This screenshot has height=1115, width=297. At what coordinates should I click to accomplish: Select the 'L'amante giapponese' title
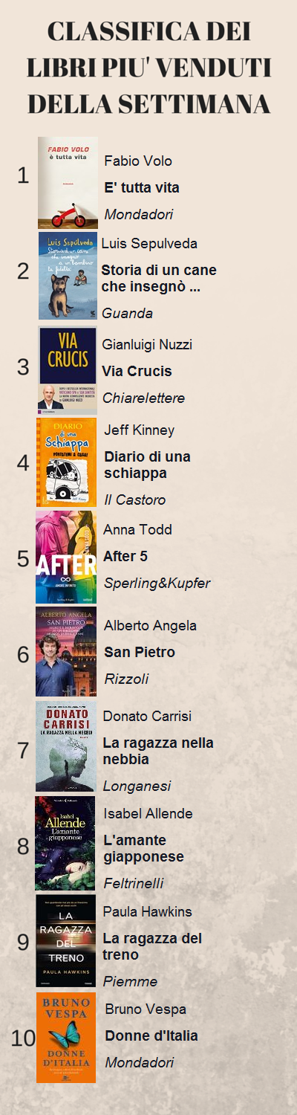(143, 848)
